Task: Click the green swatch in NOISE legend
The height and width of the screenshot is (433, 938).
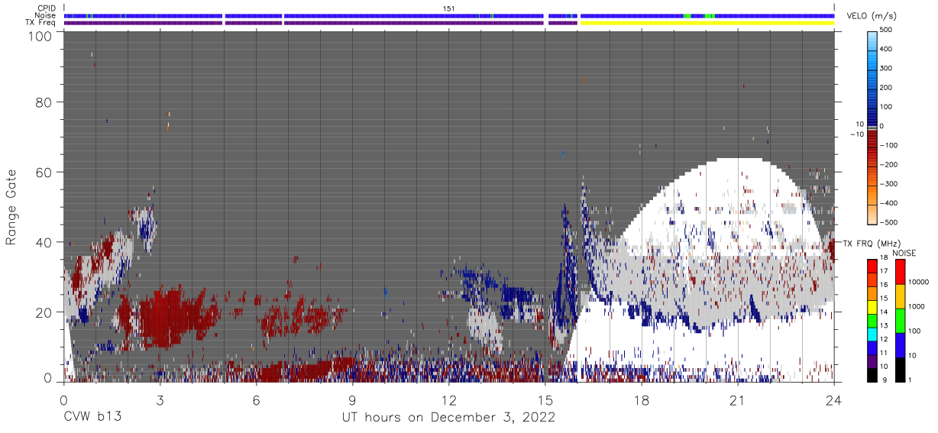Action: [901, 320]
